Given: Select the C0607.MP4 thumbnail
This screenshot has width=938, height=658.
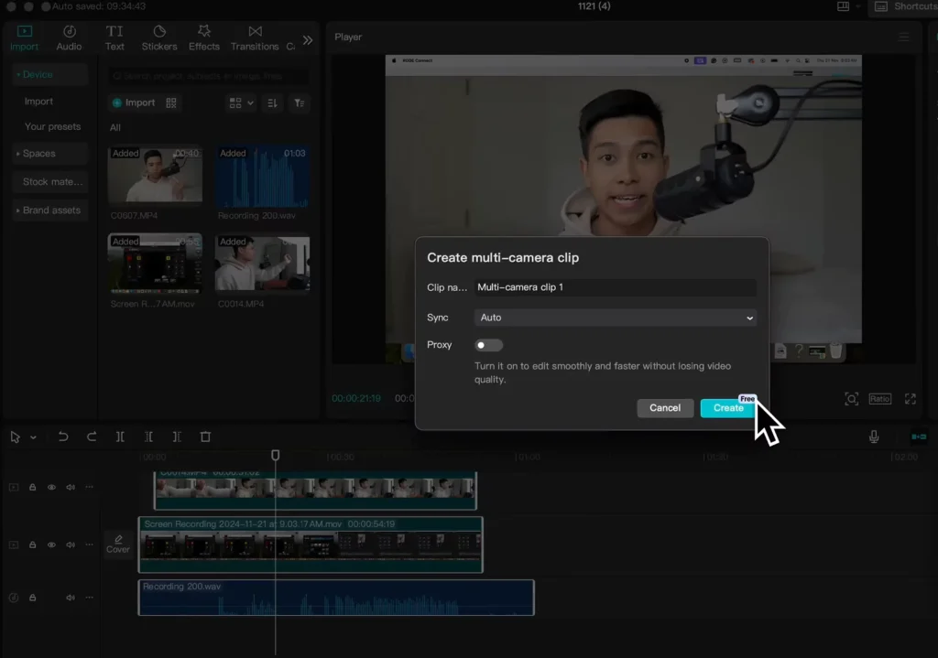Looking at the screenshot, I should coord(155,175).
